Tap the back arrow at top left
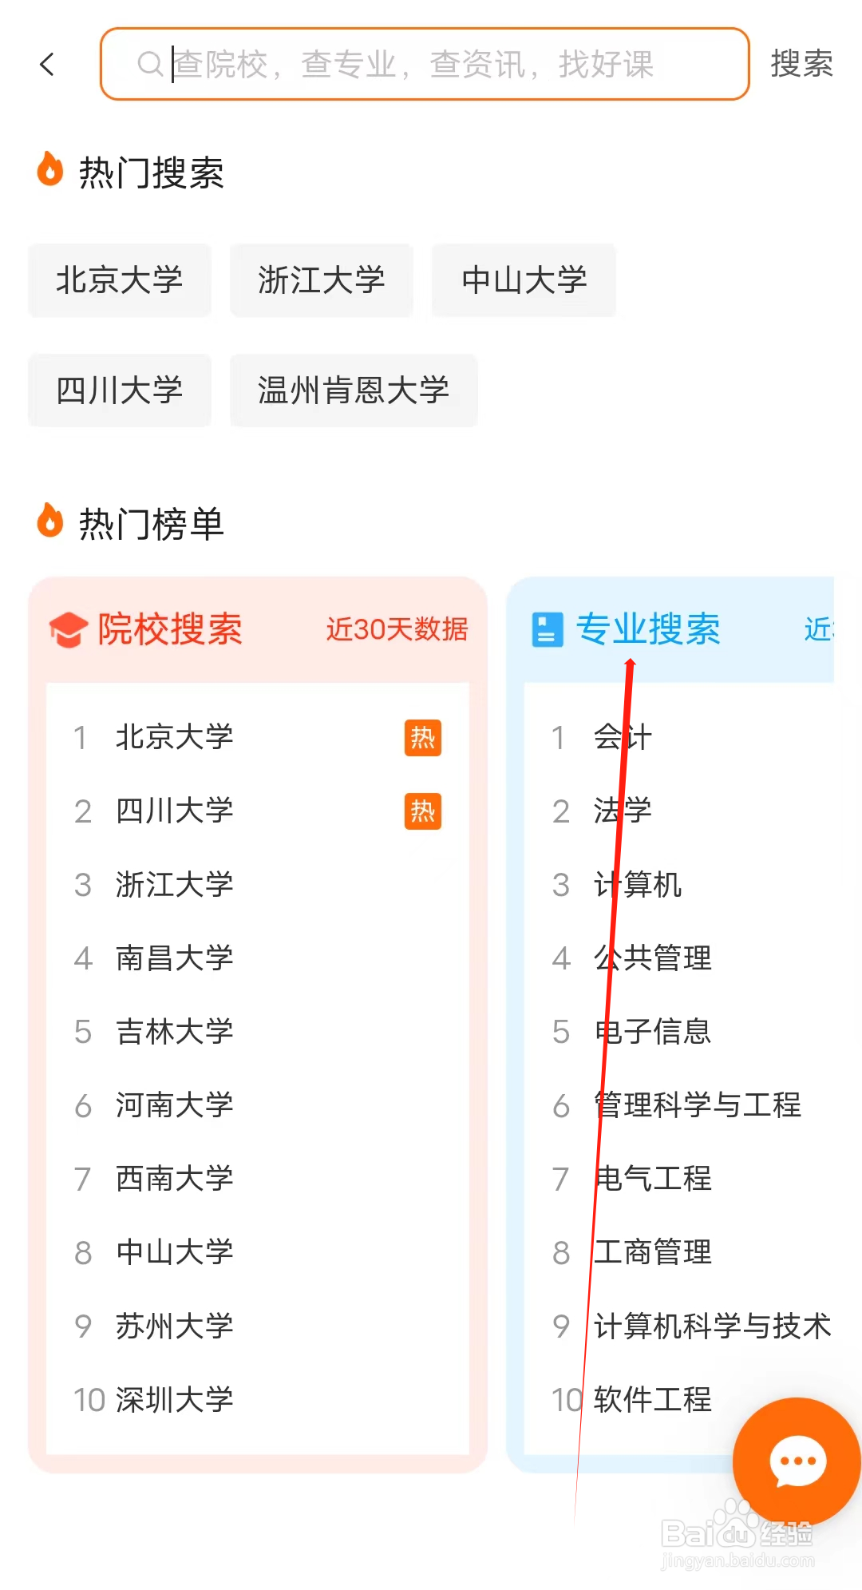862x1590 pixels. coord(48,64)
